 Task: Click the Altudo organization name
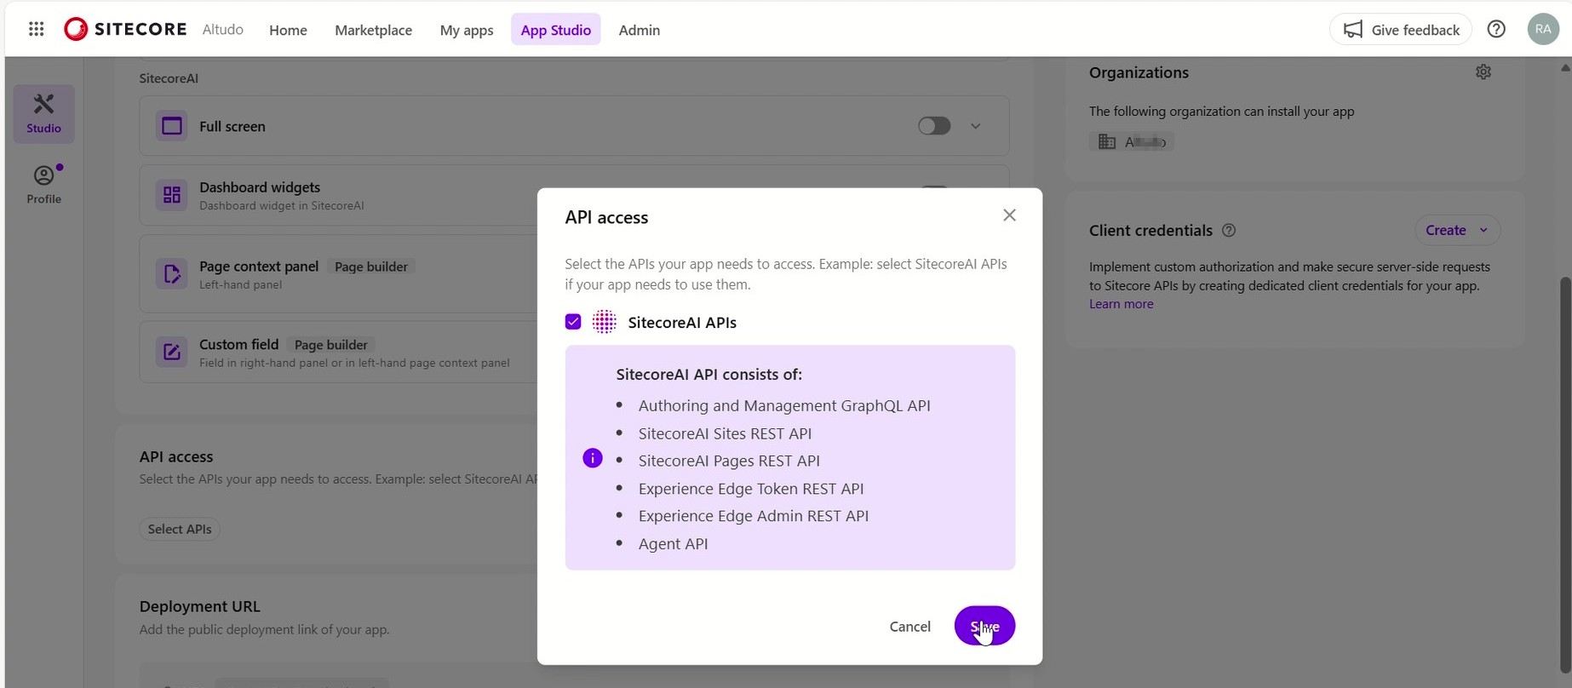click(x=223, y=29)
